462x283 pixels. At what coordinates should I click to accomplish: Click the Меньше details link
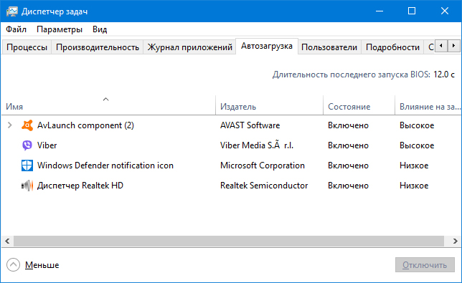point(42,265)
